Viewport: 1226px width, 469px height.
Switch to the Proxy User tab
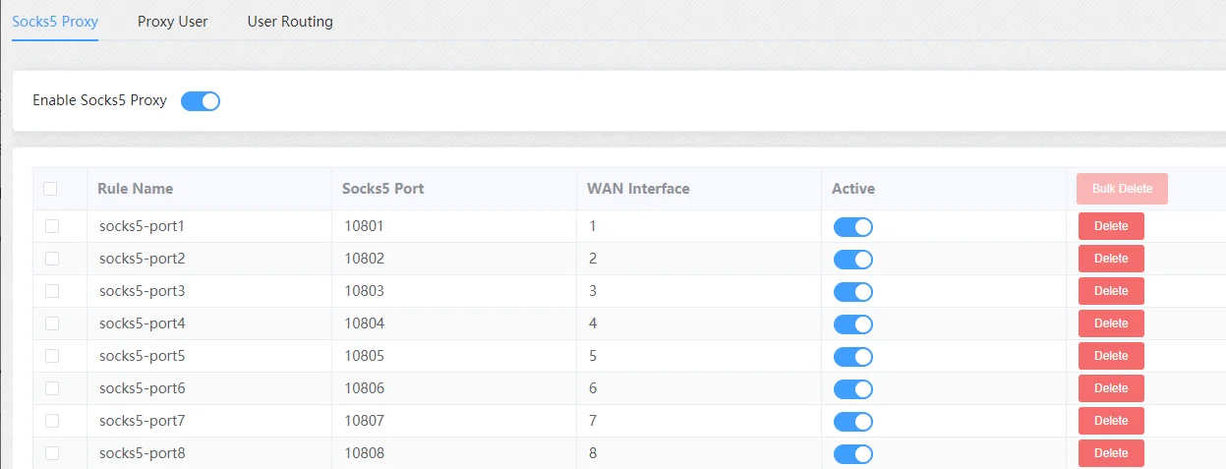tap(172, 21)
